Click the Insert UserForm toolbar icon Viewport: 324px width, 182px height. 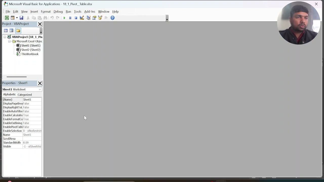pos(12,18)
